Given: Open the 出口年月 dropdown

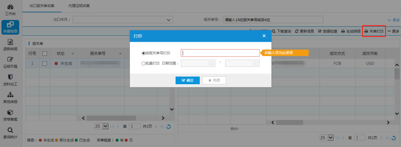Looking at the screenshot, I should pos(123,20).
